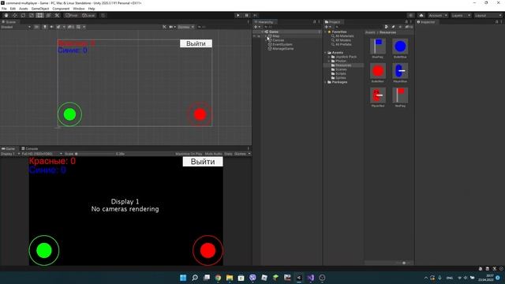Open the Layout dropdown
The image size is (505, 284).
[488, 16]
